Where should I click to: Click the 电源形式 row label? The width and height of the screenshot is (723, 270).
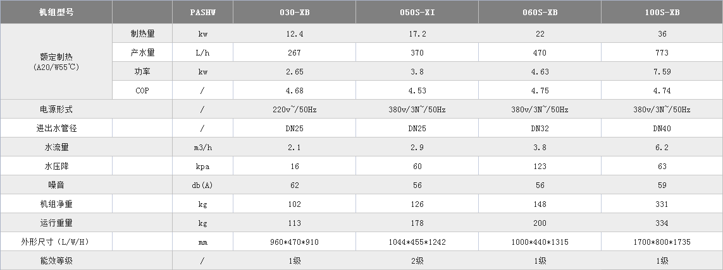pos(56,110)
